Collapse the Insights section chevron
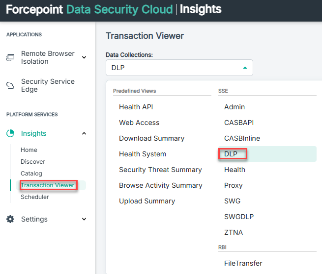Screen dimensions: 322x274 coord(84,133)
